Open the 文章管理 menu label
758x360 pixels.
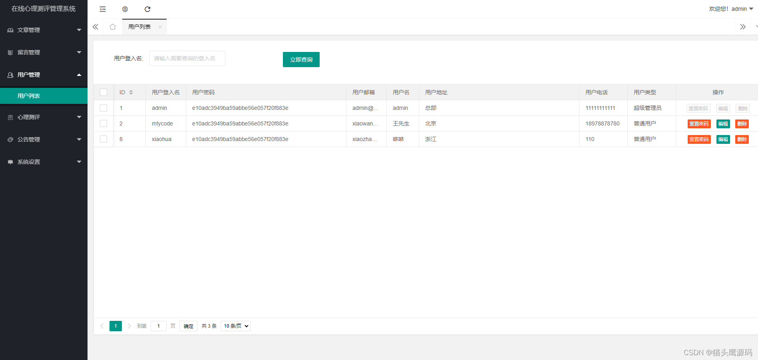(29, 30)
